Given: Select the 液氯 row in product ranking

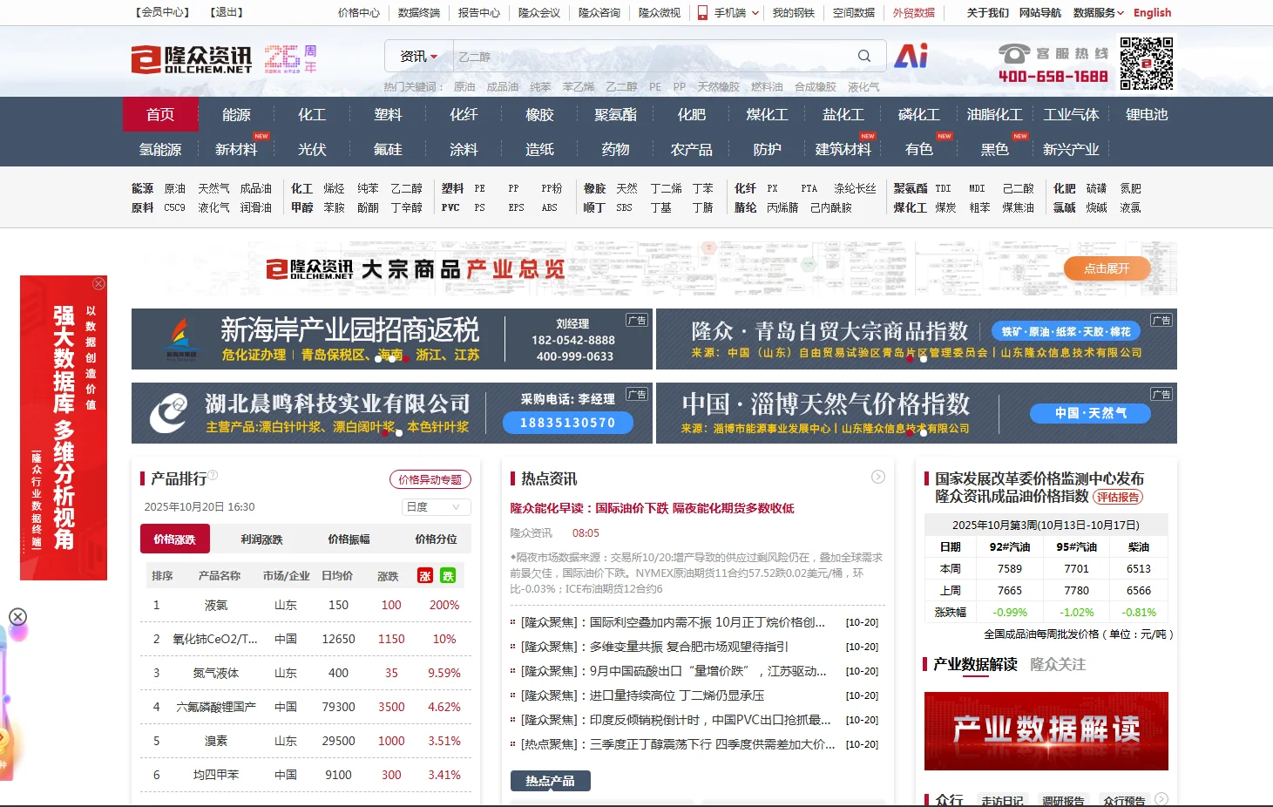Looking at the screenshot, I should [x=306, y=605].
